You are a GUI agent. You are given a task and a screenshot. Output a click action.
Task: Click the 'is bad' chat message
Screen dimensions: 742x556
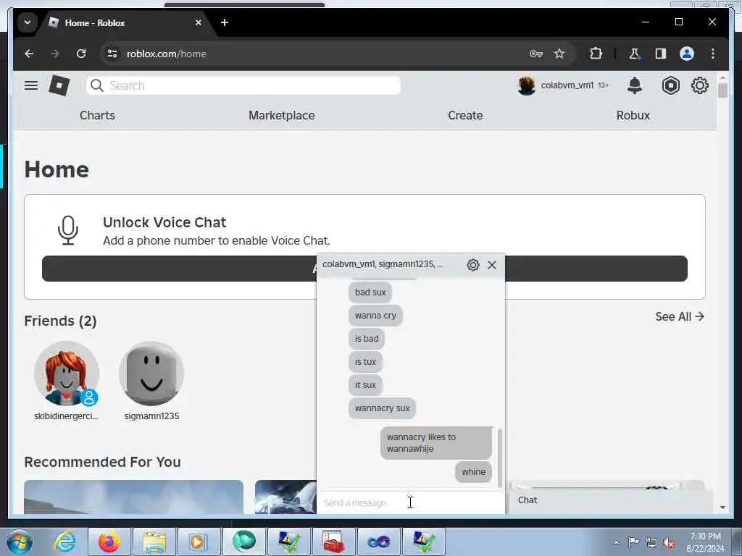(366, 339)
